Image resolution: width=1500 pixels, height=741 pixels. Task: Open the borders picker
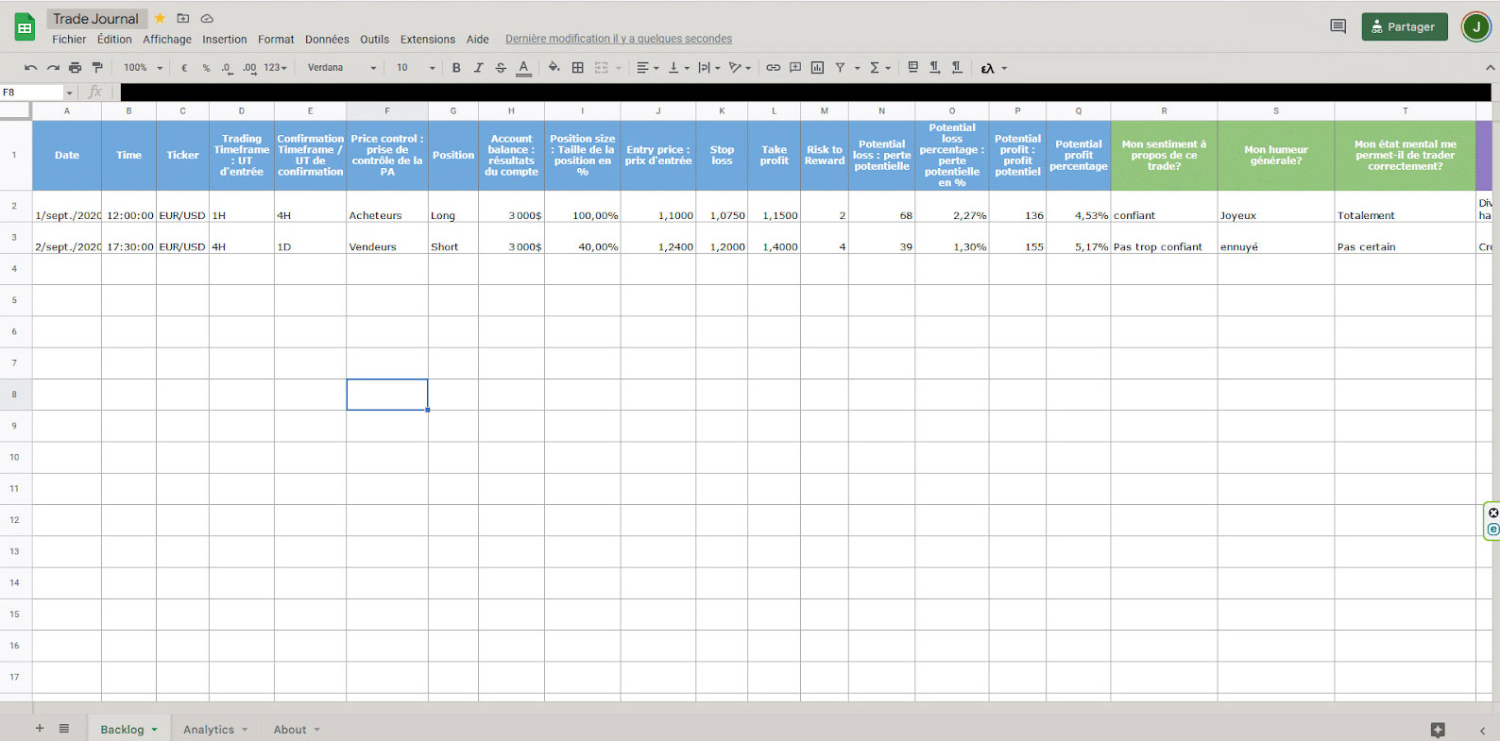(578, 68)
